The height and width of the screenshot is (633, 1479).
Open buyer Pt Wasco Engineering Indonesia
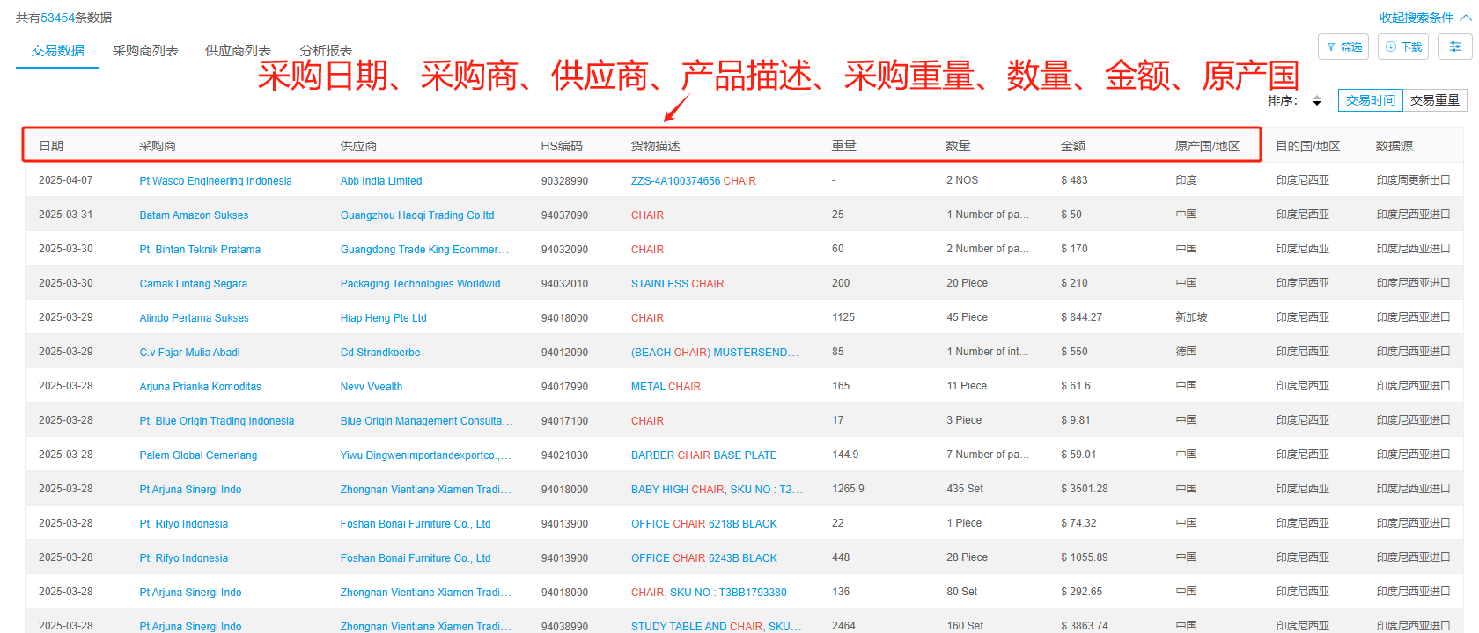tap(216, 181)
